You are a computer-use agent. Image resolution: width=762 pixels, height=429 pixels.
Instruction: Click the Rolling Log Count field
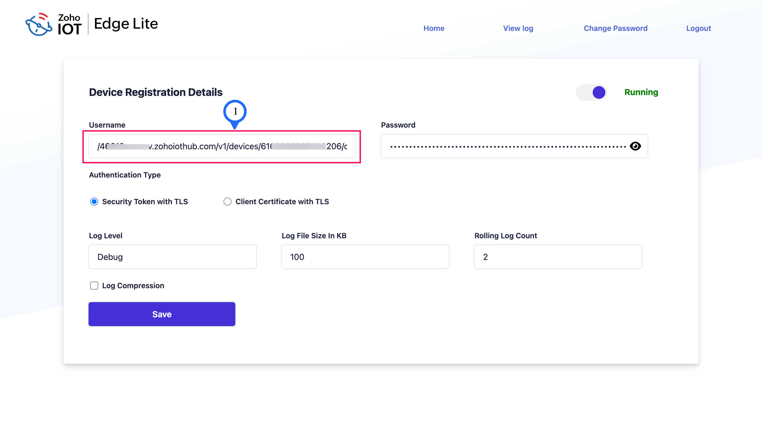pyautogui.click(x=558, y=257)
